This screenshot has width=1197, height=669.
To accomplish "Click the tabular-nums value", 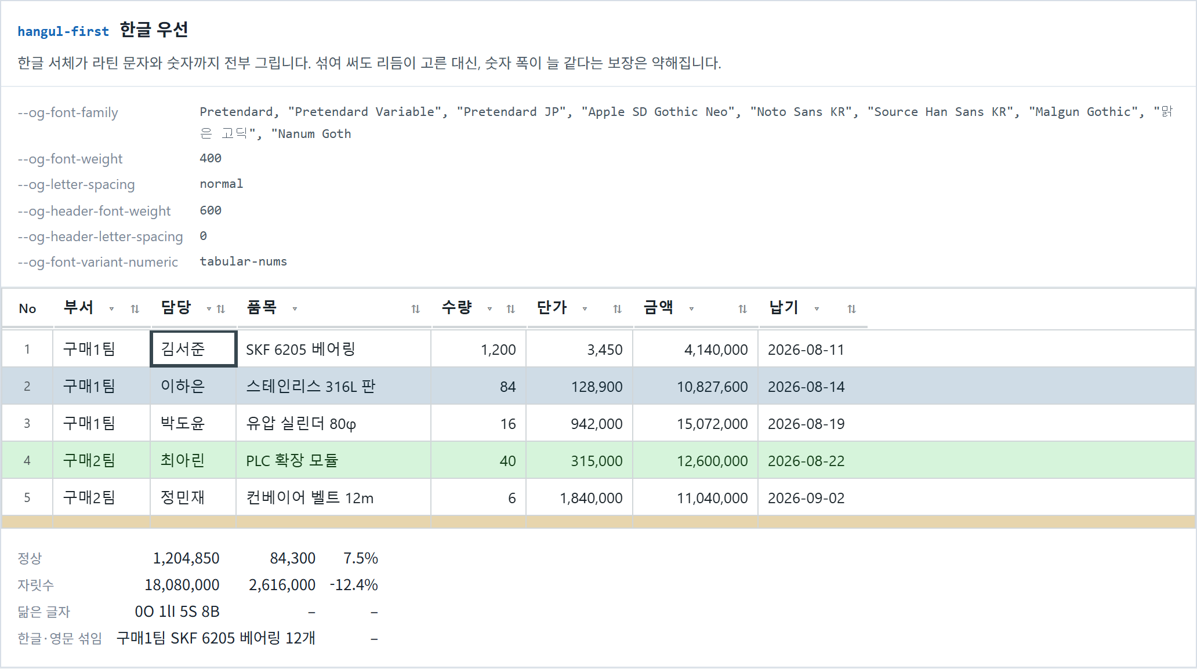I will pos(244,261).
